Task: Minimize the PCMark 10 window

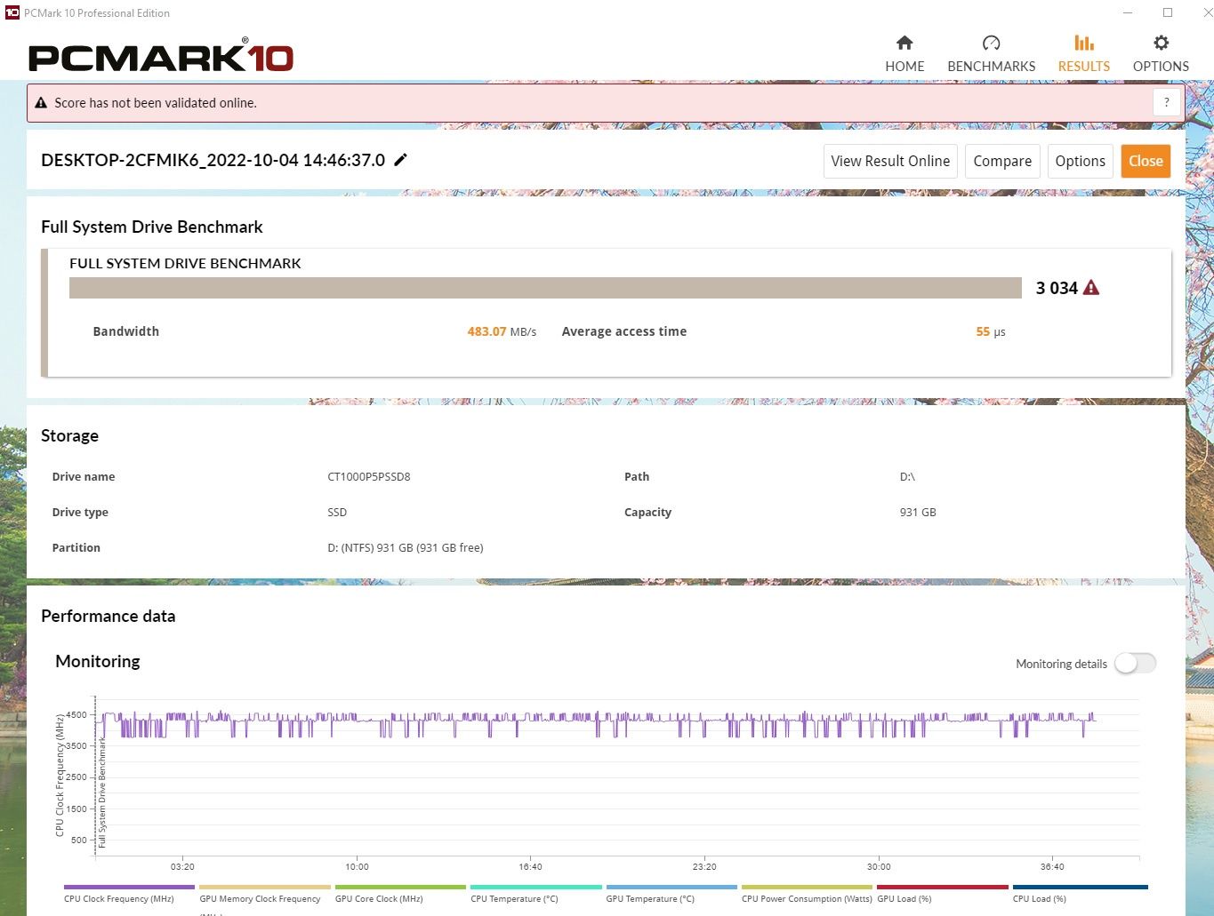Action: pyautogui.click(x=1128, y=12)
